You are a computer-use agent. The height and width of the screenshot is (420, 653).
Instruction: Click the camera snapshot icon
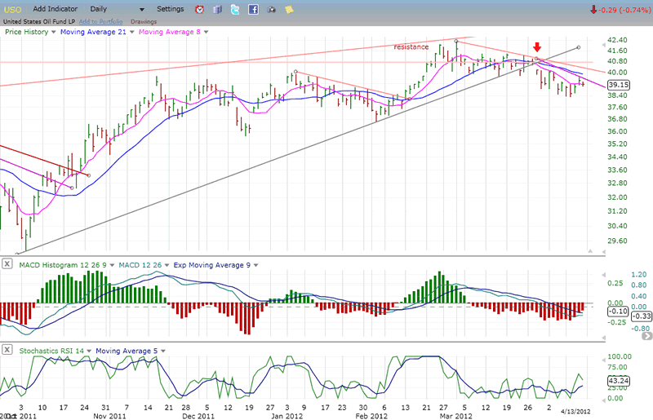click(x=271, y=10)
